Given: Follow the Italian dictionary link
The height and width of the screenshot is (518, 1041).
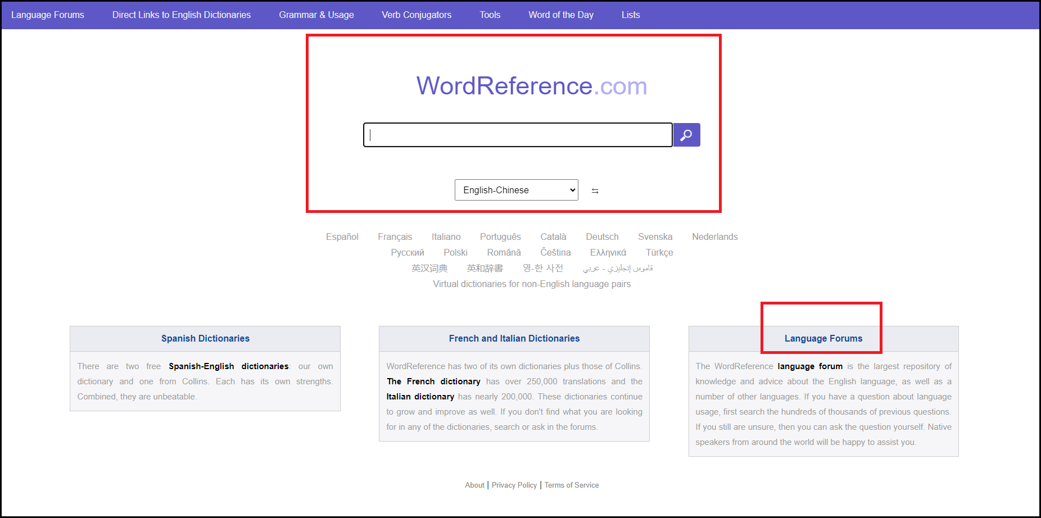Looking at the screenshot, I should click(420, 397).
